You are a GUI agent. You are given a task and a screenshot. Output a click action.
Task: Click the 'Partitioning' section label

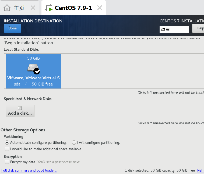coord(13,137)
